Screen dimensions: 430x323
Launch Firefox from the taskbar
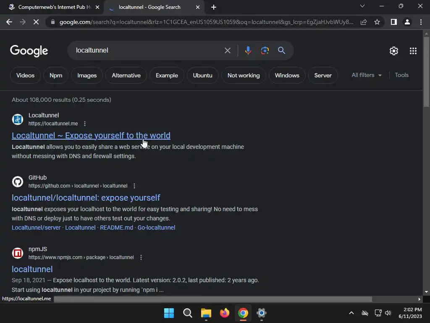click(225, 313)
